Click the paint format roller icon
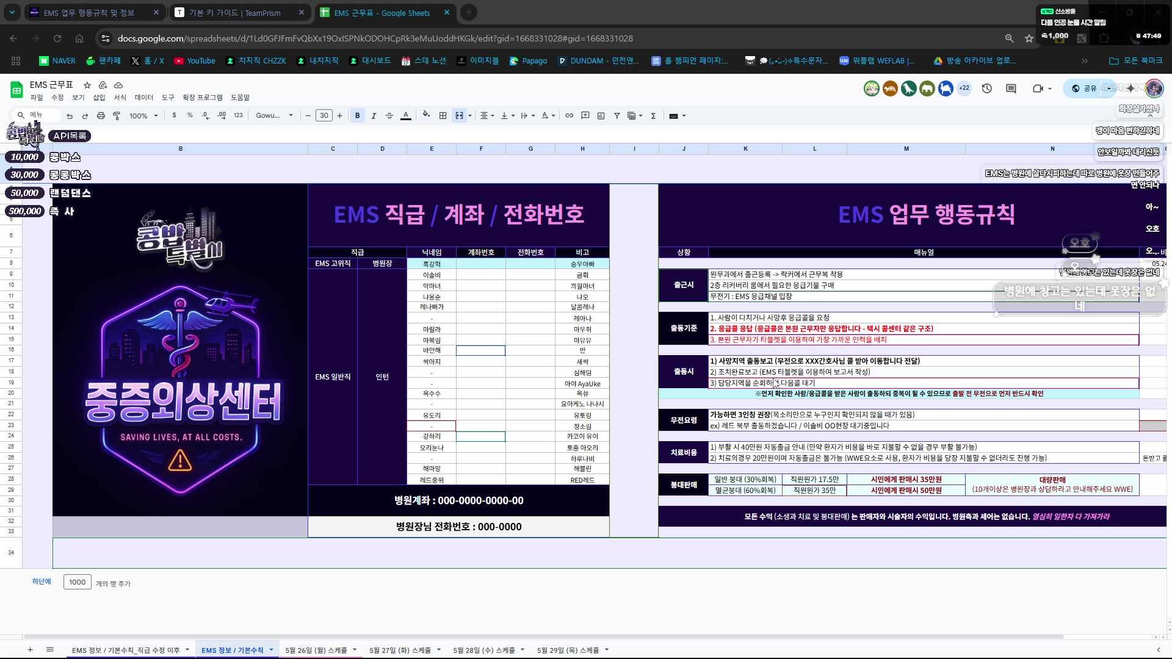The width and height of the screenshot is (1172, 659). tap(117, 116)
